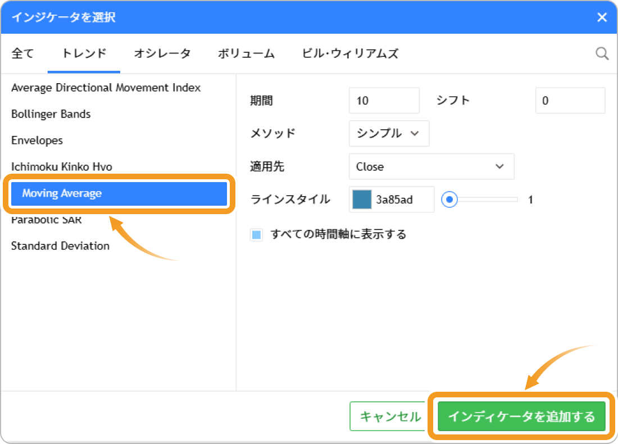Open the メソッド dropdown showing シンプル
Screen dimensions: 618x444
[389, 133]
